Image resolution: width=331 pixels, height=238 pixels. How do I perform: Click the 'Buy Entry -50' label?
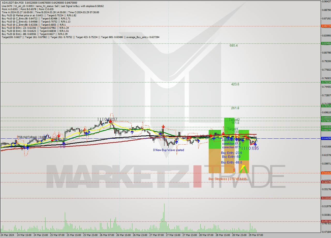click(231, 157)
